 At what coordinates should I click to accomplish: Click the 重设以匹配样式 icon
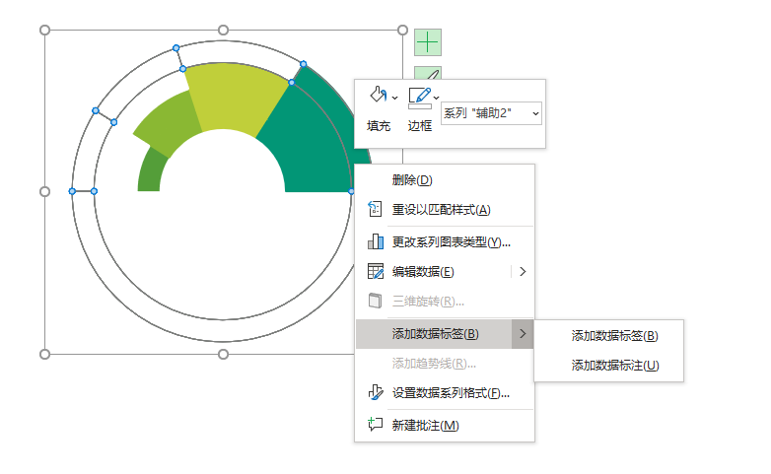pos(375,209)
